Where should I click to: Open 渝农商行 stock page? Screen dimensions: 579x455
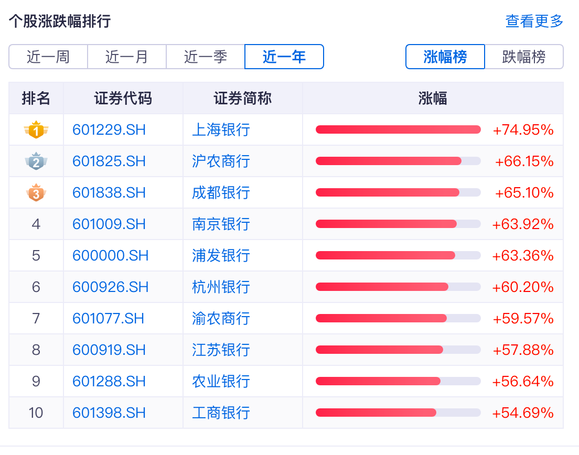(221, 319)
